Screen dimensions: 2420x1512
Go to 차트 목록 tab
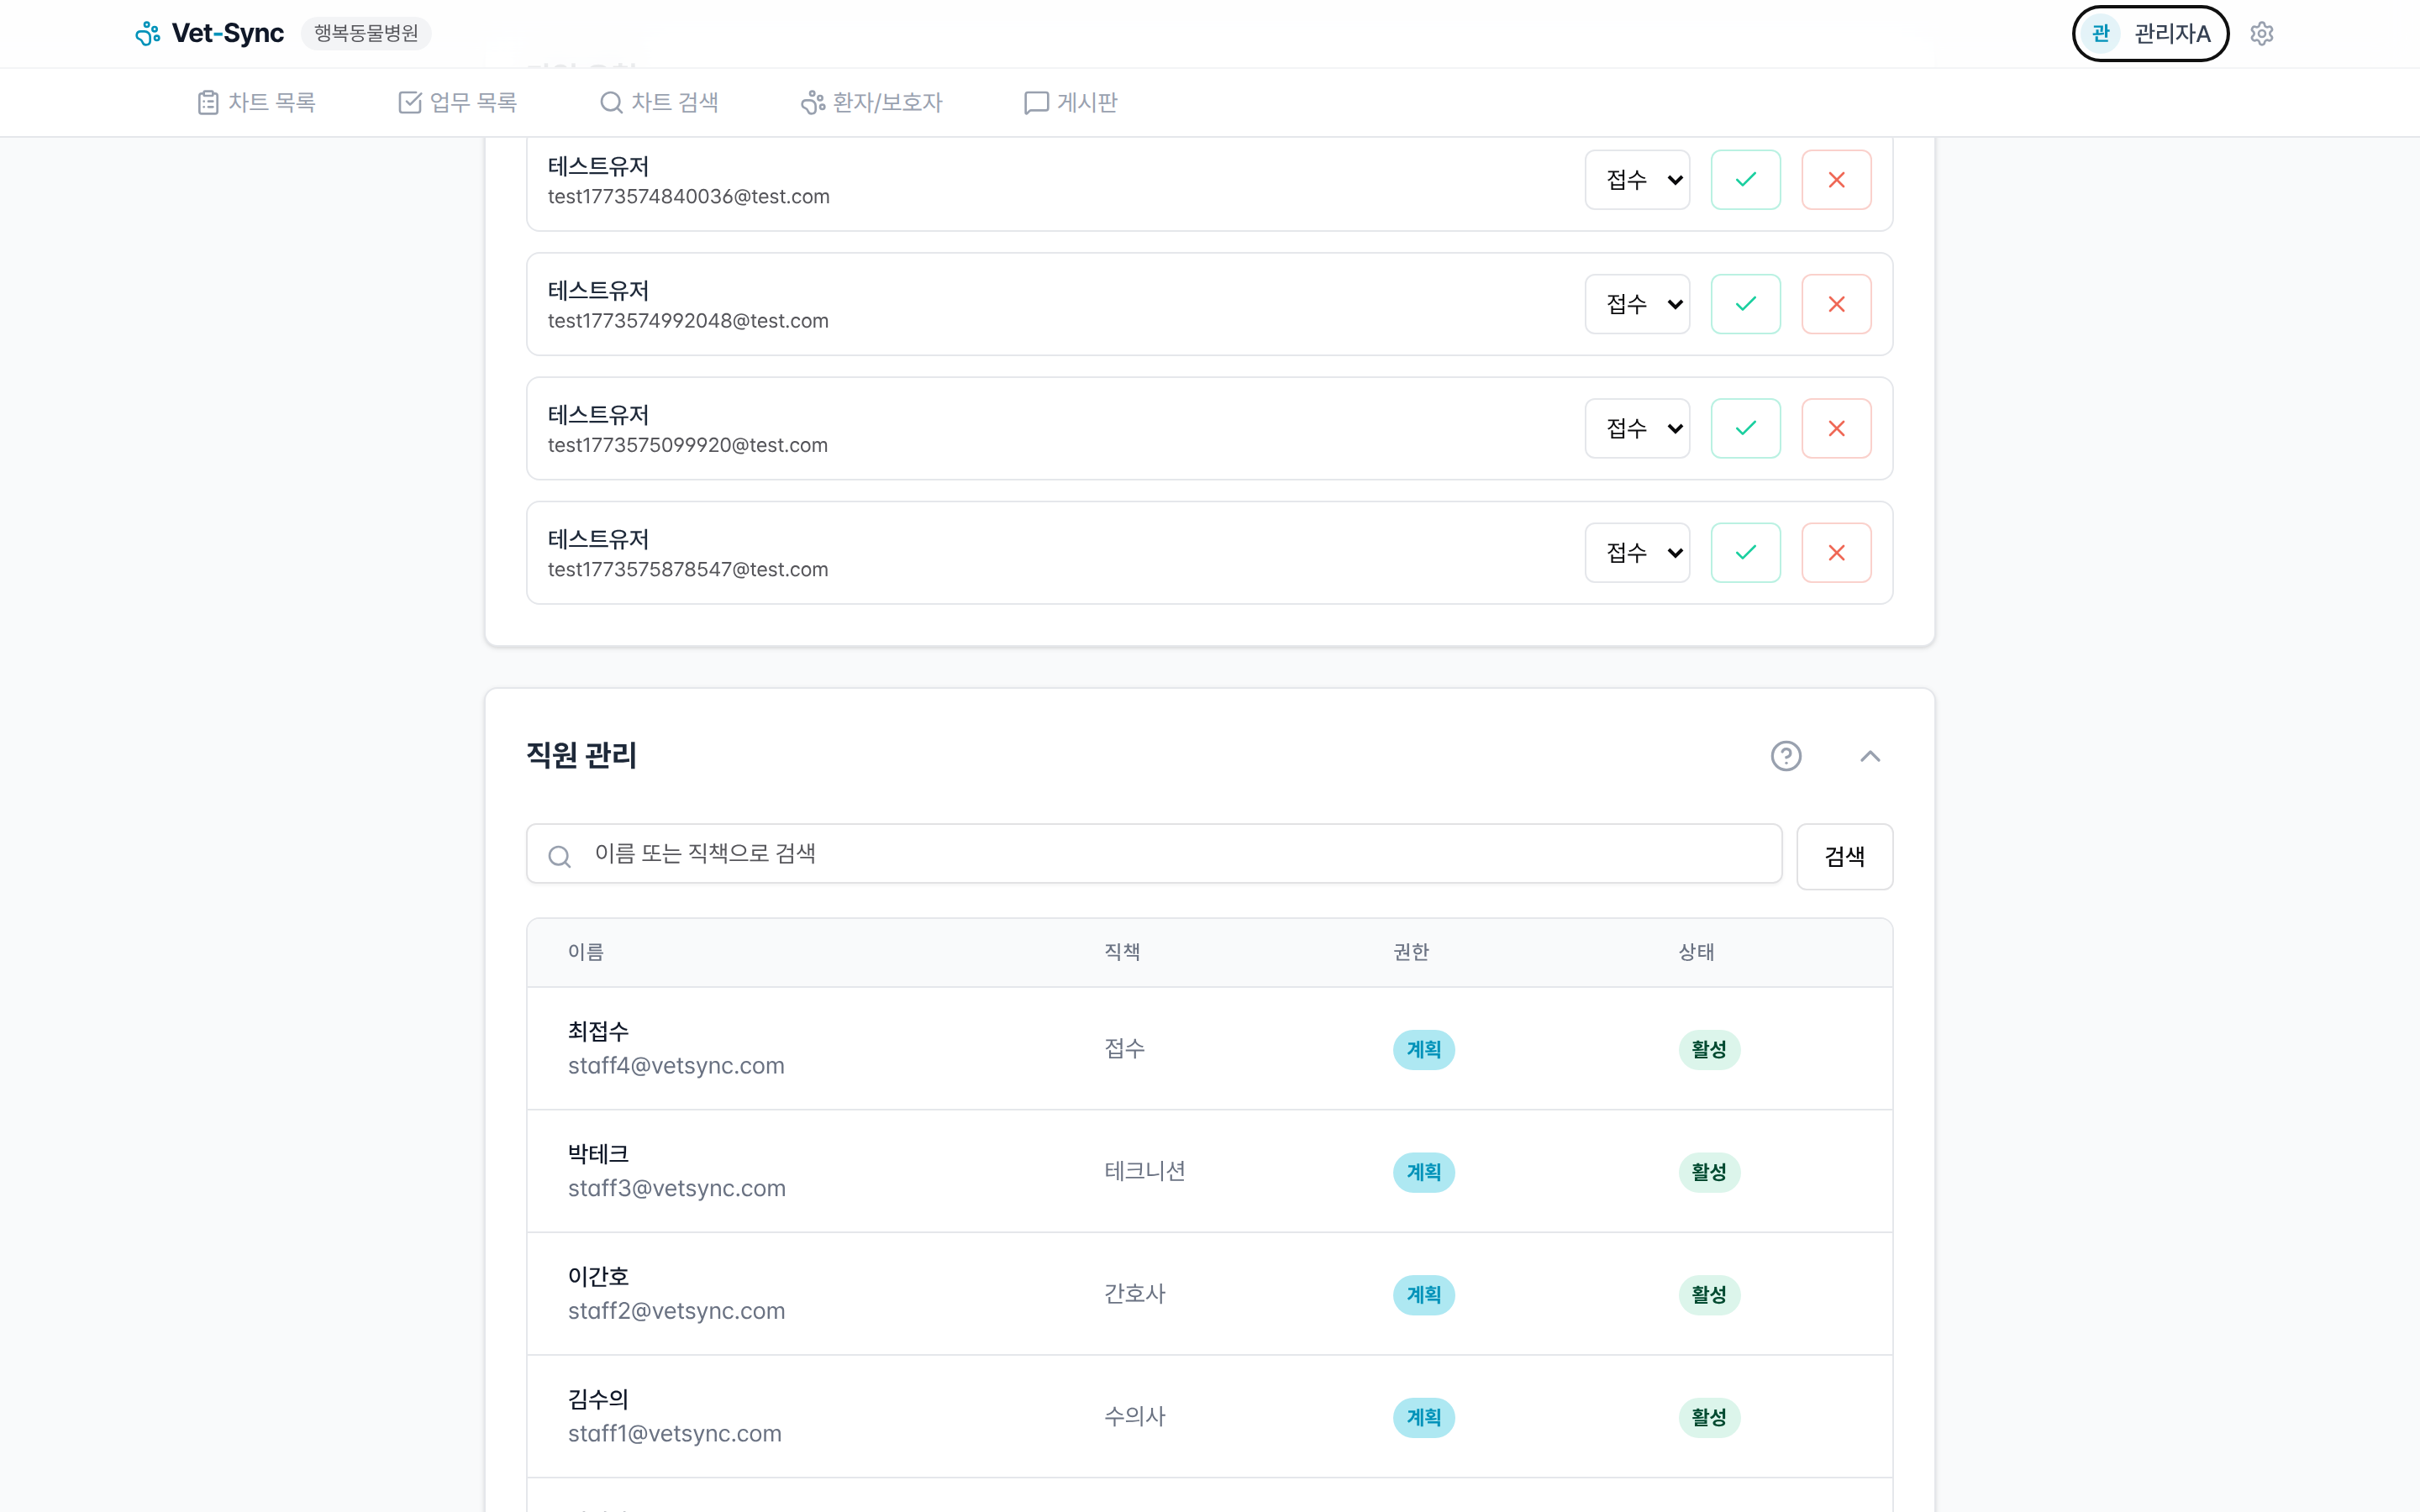pos(257,102)
